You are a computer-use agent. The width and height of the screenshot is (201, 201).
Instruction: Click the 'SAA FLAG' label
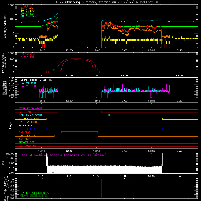point(25,132)
